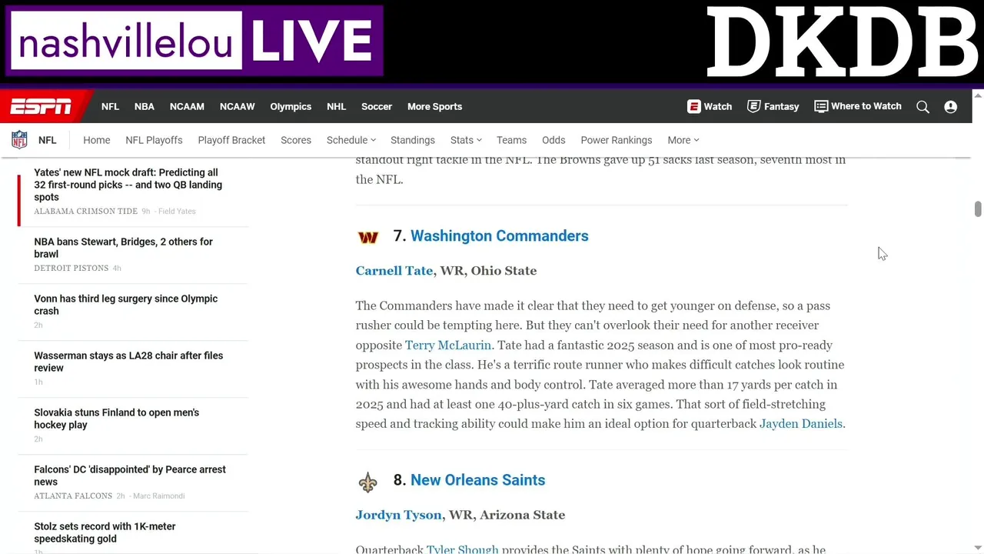Viewport: 984px width, 554px height.
Task: Expand the Stats dropdown
Action: click(x=466, y=140)
